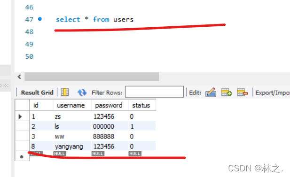Select the password cell 888888

pyautogui.click(x=110, y=136)
